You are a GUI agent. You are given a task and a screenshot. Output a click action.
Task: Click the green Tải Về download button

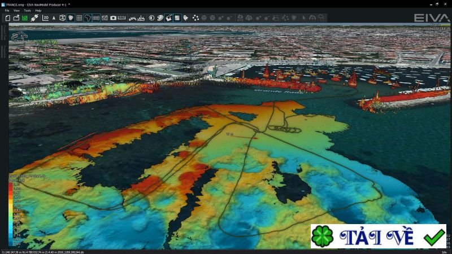[x=378, y=237]
